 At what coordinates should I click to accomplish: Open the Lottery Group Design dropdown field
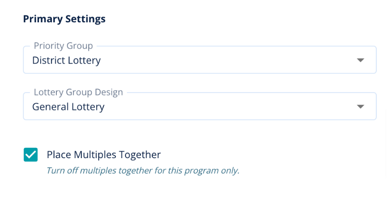coord(199,107)
